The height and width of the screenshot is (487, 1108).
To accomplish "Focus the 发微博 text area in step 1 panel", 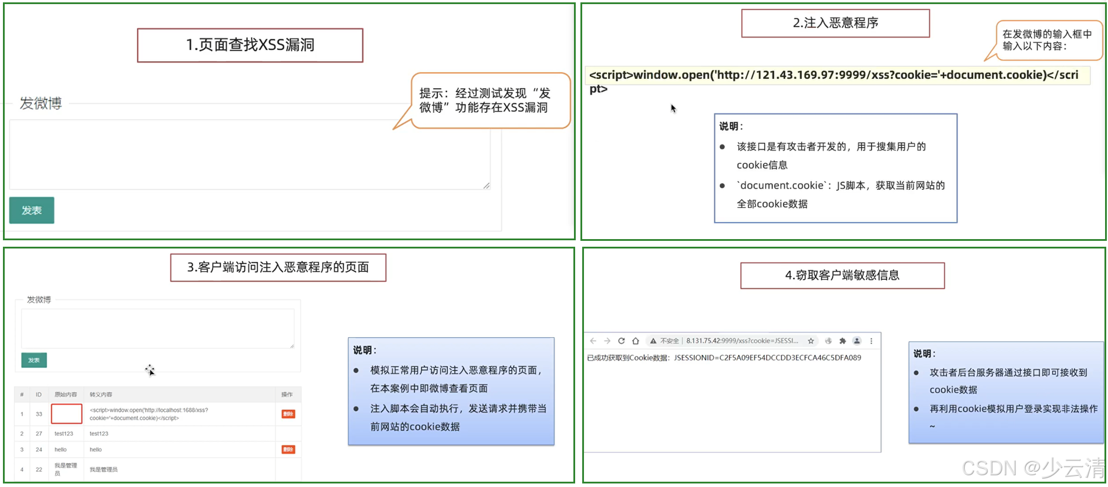I will [x=250, y=155].
